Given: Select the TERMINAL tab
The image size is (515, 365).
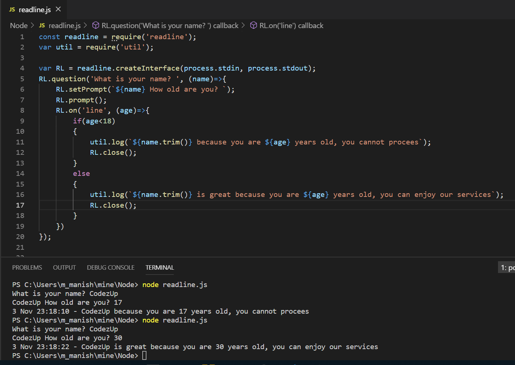Looking at the screenshot, I should coord(159,267).
